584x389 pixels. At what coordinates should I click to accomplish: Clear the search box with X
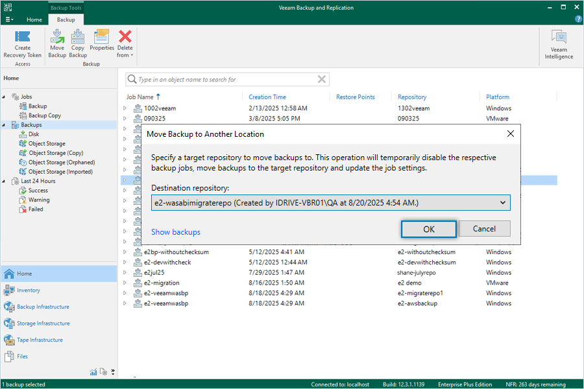tap(322, 79)
